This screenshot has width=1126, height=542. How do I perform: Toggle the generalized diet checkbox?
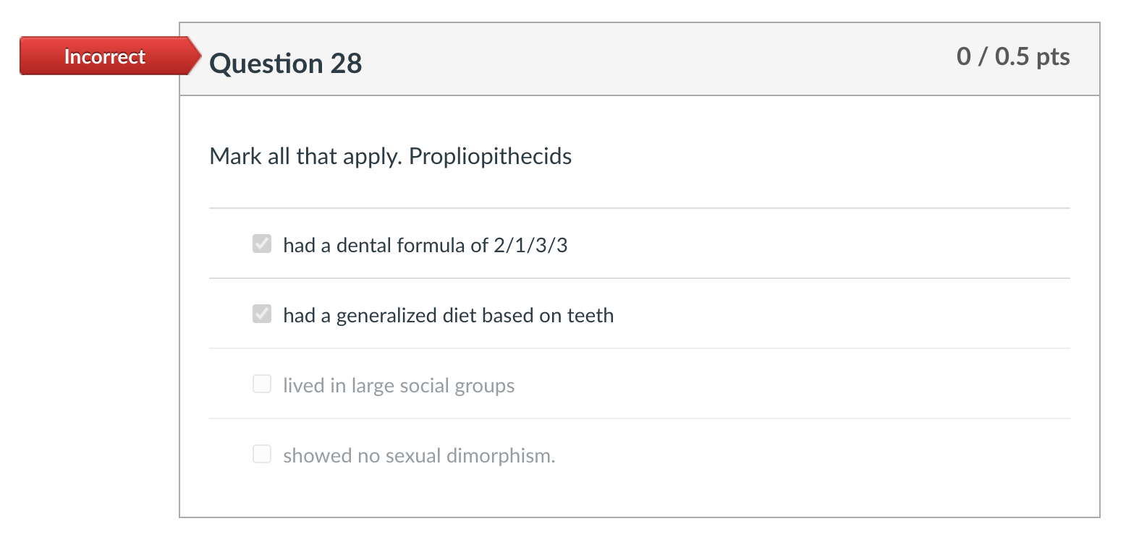tap(262, 314)
